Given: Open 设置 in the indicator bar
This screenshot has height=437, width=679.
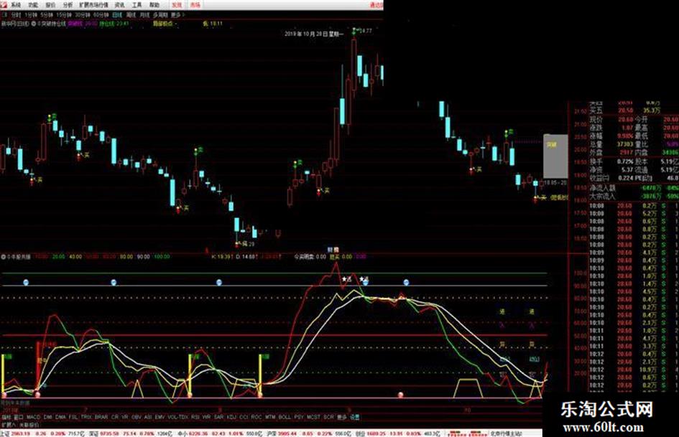Looking at the screenshot, I should 355,417.
